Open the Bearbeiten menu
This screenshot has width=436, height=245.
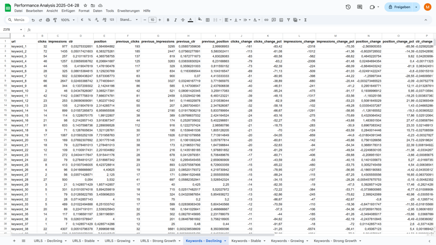(x=34, y=11)
